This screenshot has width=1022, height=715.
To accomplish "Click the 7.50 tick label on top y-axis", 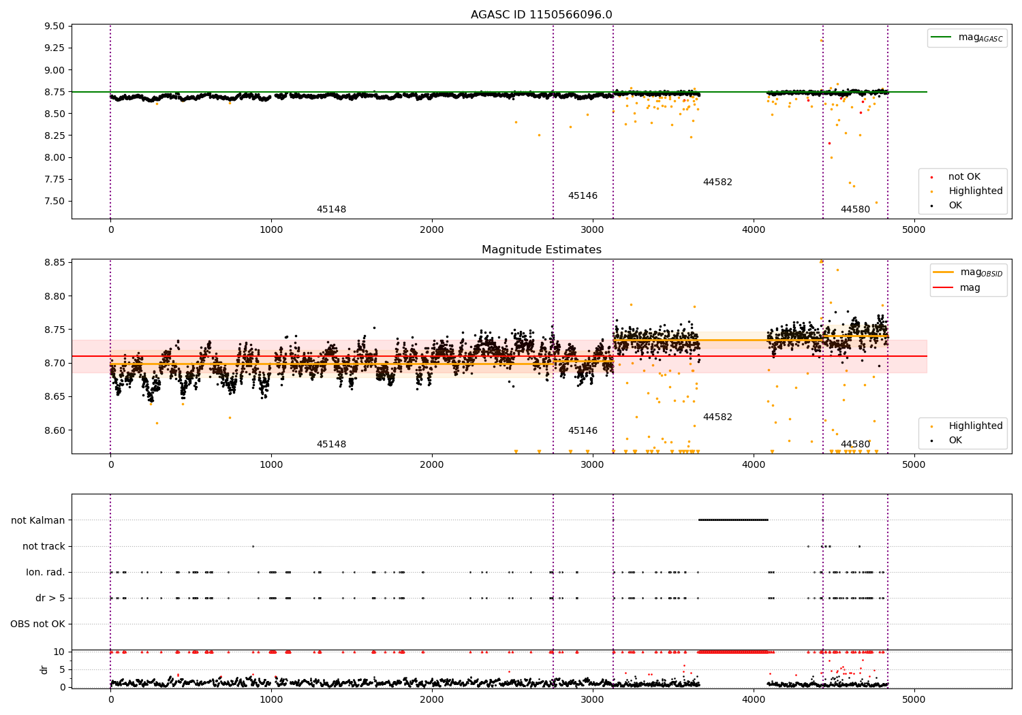I will tap(54, 202).
